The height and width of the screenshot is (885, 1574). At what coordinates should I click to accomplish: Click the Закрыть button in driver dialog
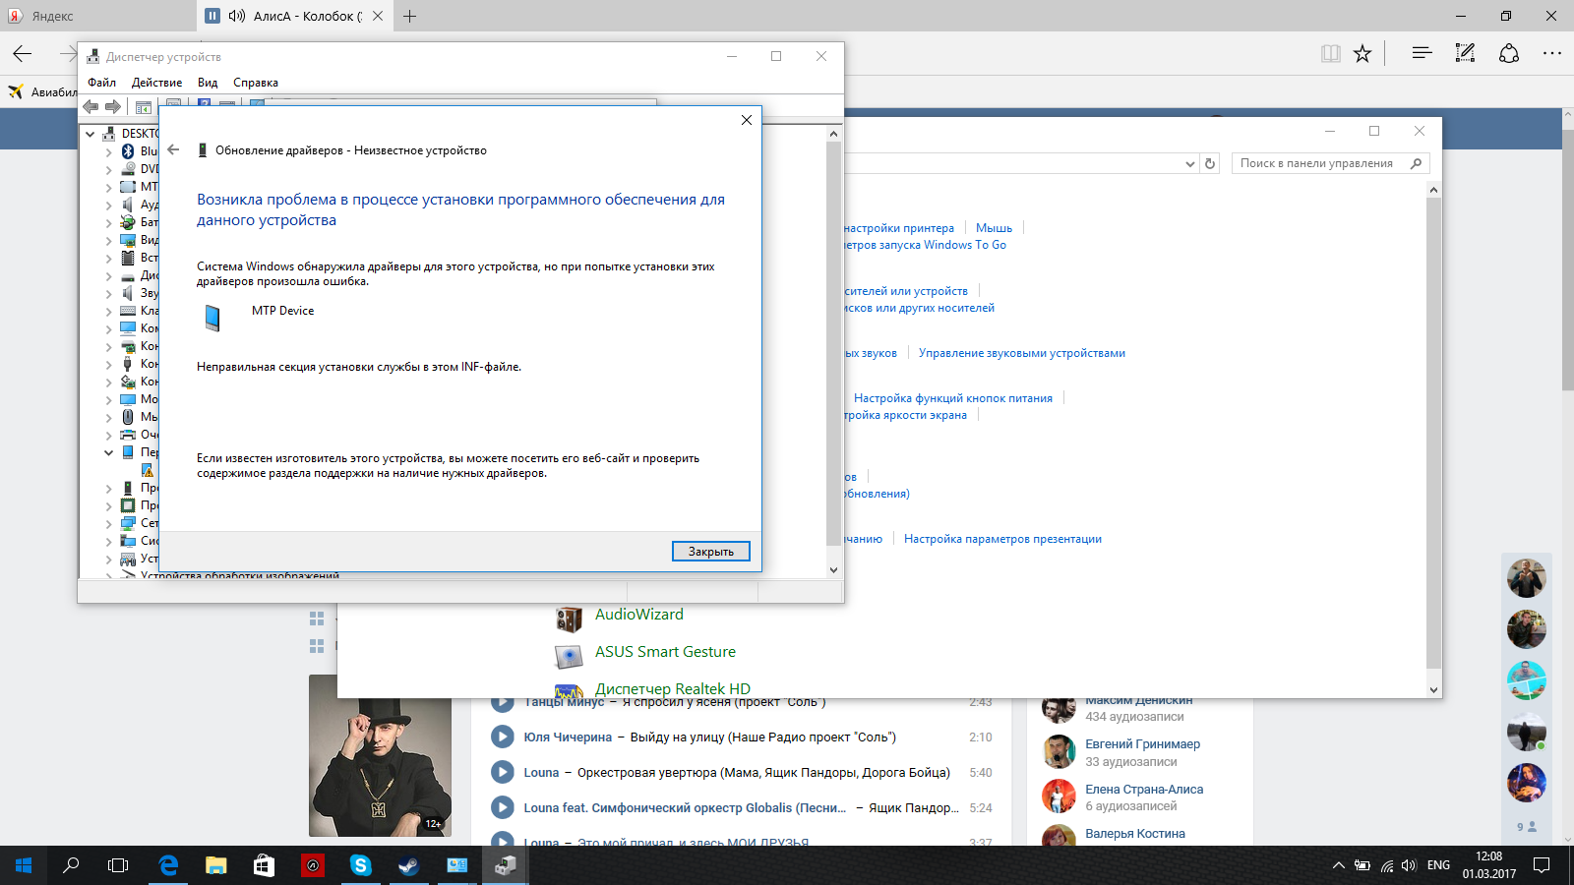pyautogui.click(x=710, y=552)
